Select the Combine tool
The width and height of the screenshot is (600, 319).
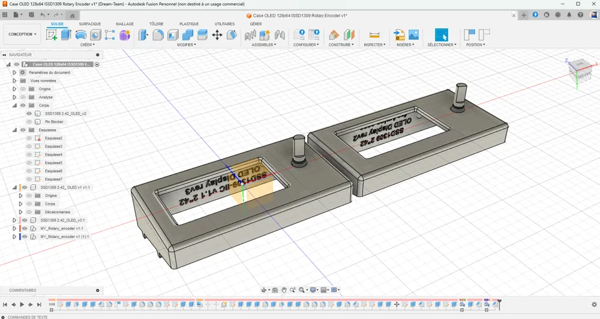point(187,35)
